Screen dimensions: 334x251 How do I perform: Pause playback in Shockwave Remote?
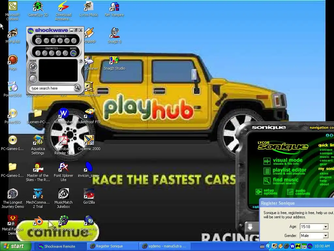pyautogui.click(x=53, y=41)
